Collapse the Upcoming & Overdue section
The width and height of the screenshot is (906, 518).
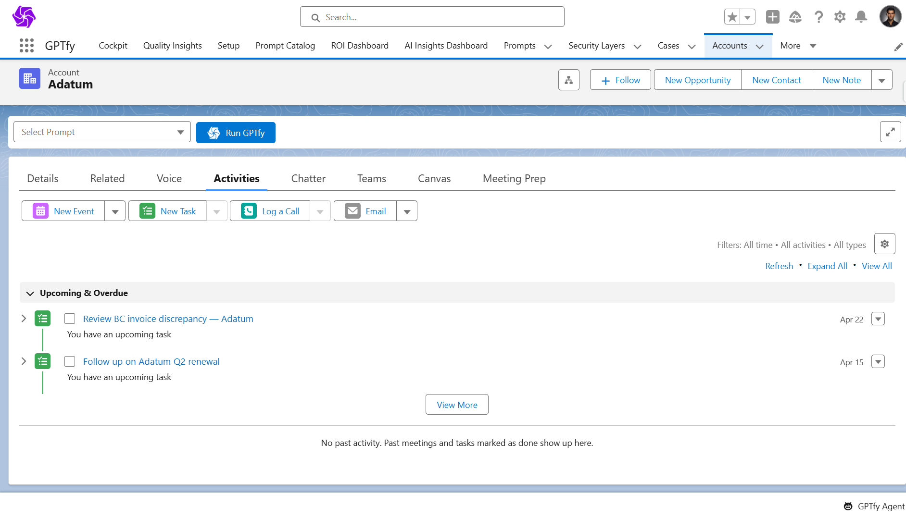[x=30, y=293]
